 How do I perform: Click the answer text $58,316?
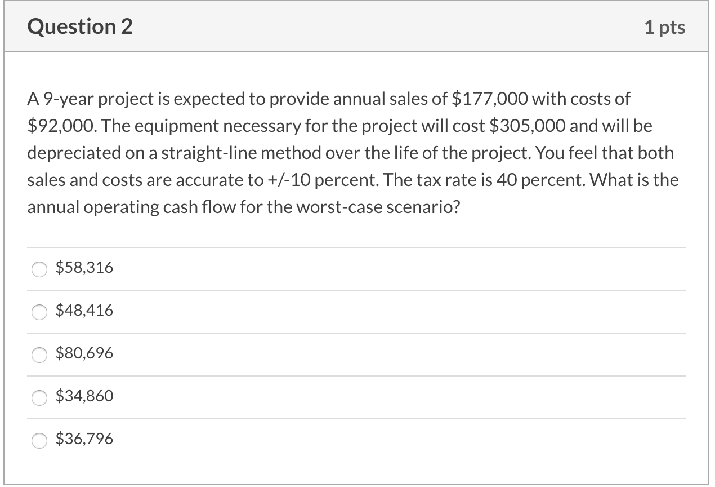84,268
